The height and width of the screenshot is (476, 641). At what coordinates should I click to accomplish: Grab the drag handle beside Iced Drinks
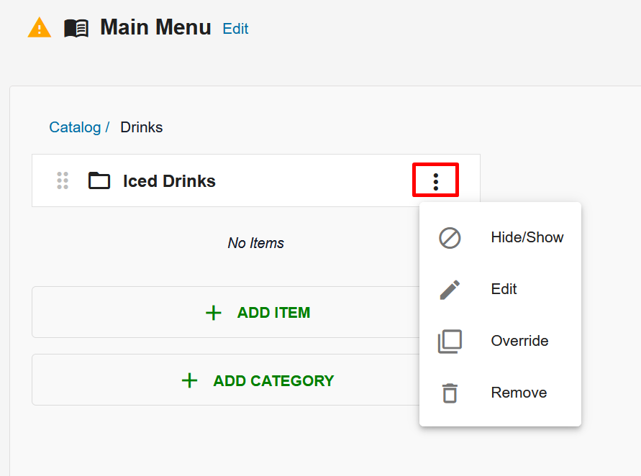click(x=63, y=180)
